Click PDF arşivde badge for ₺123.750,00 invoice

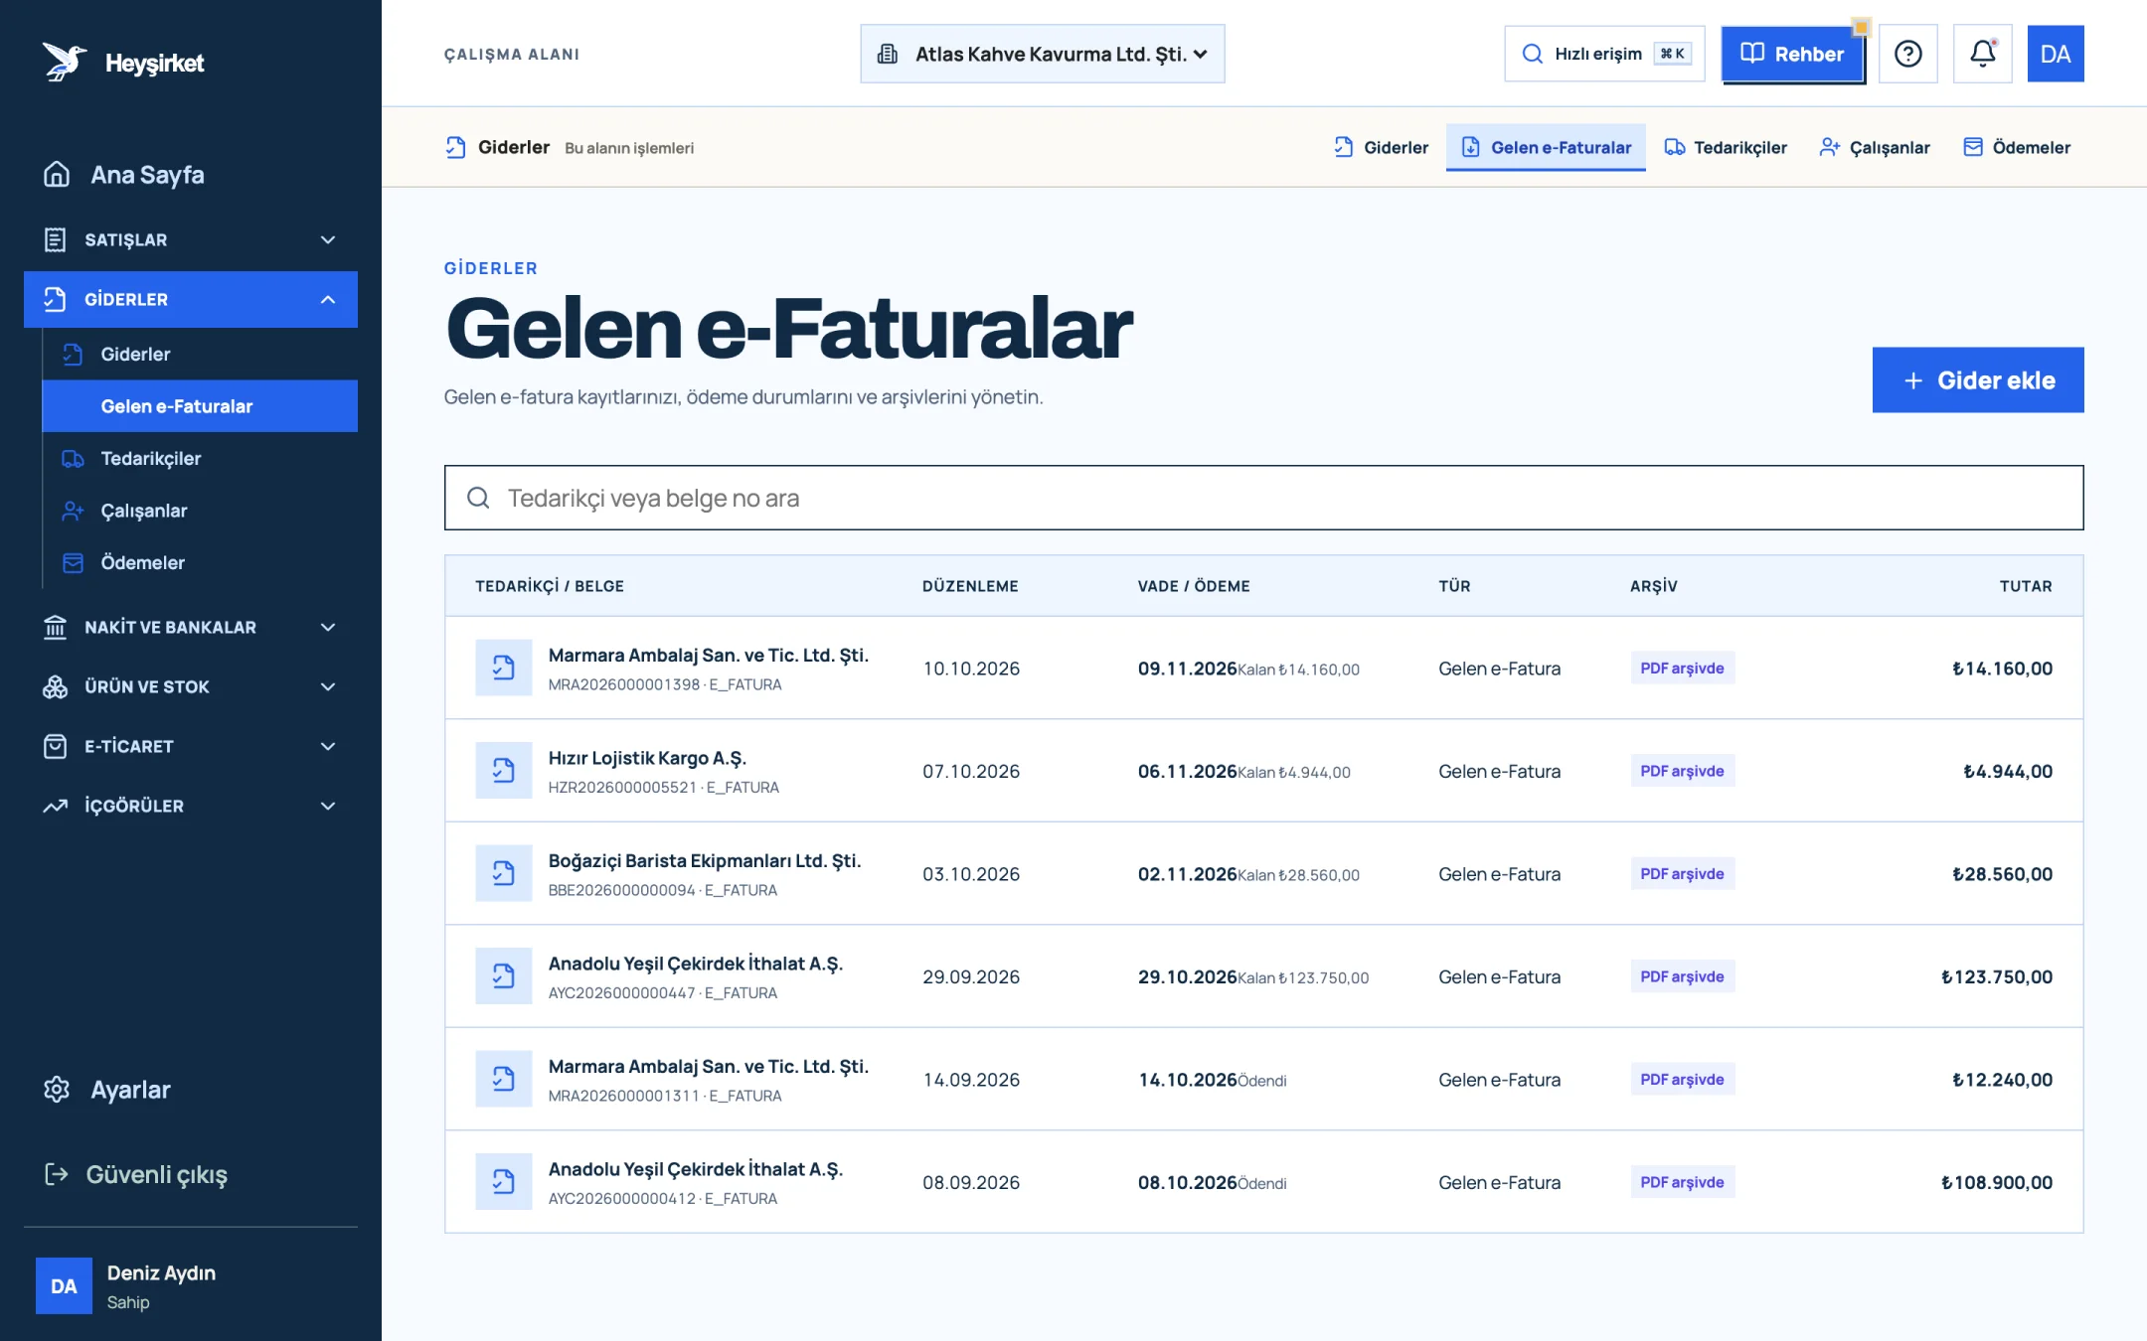tap(1682, 976)
